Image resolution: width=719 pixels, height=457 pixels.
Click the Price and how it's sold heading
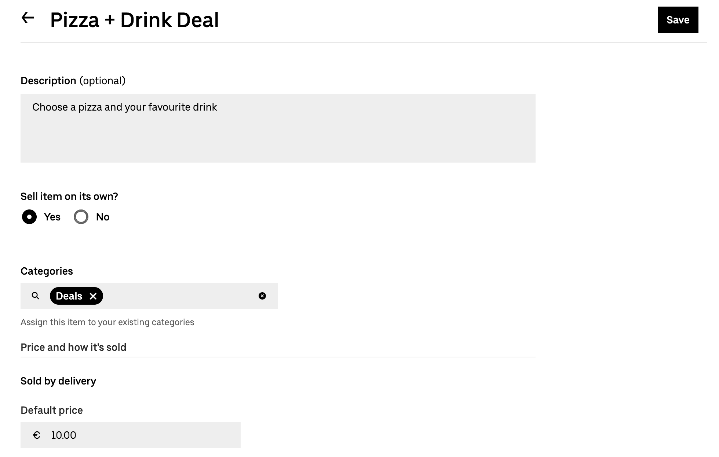tap(73, 347)
